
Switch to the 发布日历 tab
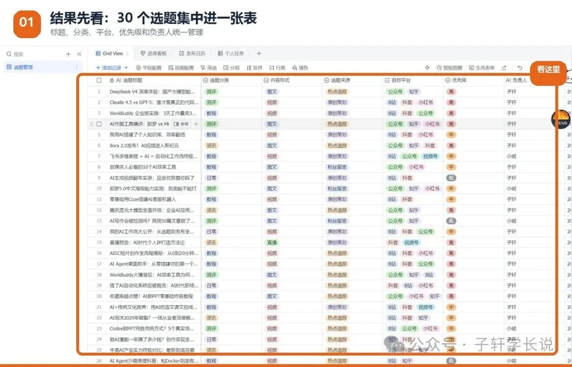click(192, 53)
